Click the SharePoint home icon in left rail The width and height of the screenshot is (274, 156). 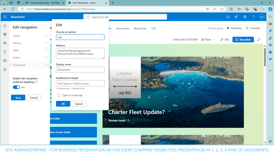click(x=5, y=26)
